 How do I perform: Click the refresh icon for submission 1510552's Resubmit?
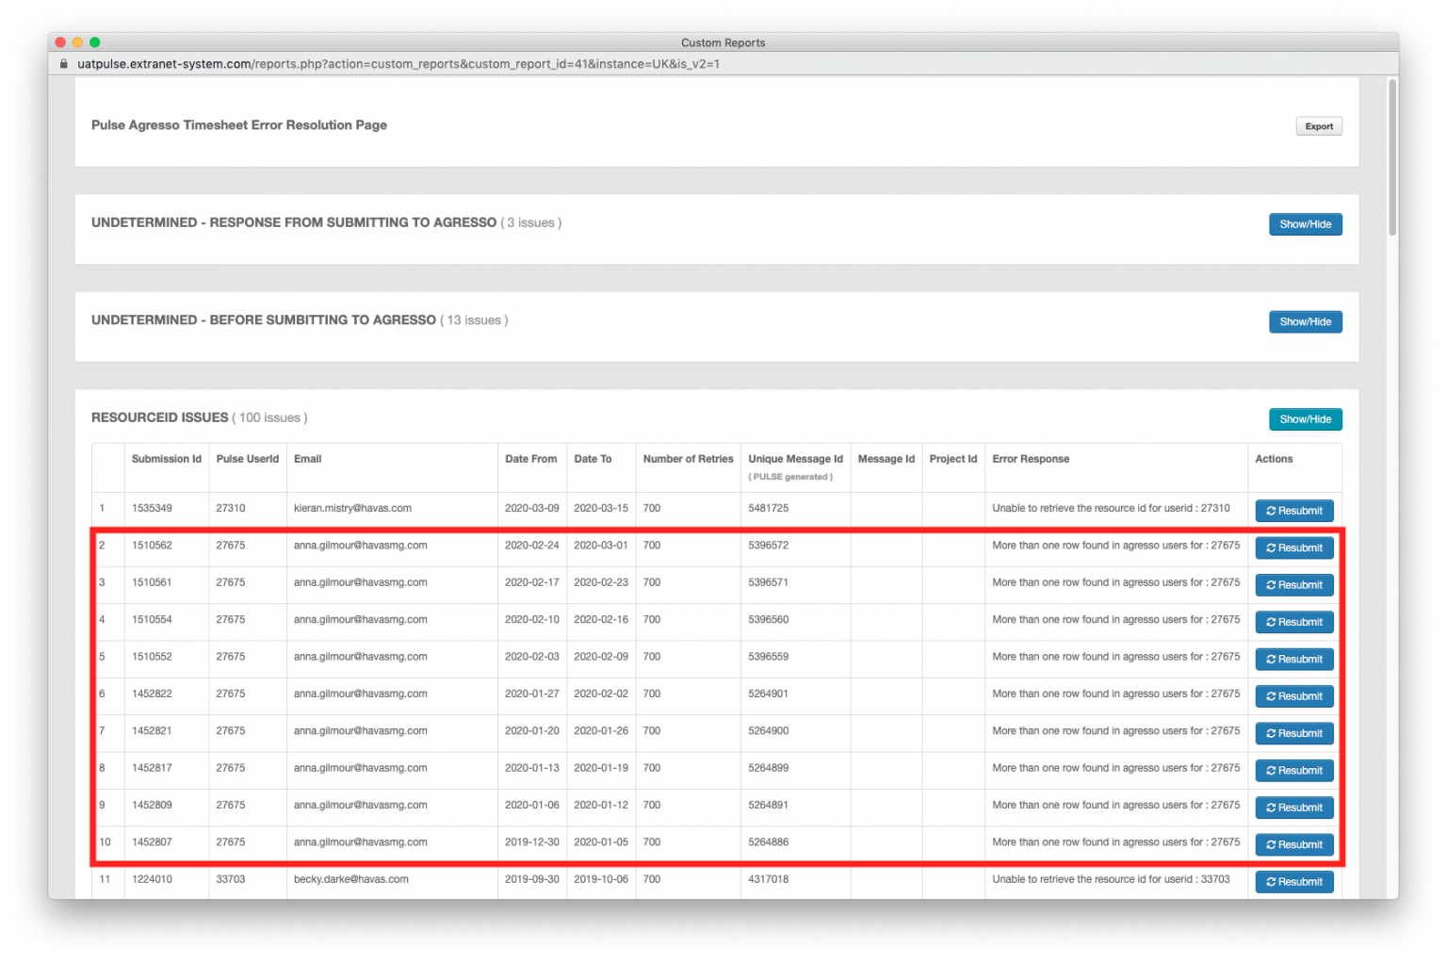tap(1271, 659)
